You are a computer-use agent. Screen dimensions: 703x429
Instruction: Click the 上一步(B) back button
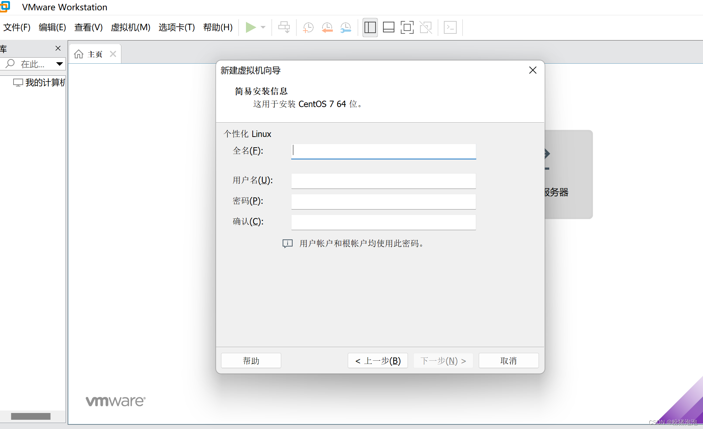click(x=378, y=361)
